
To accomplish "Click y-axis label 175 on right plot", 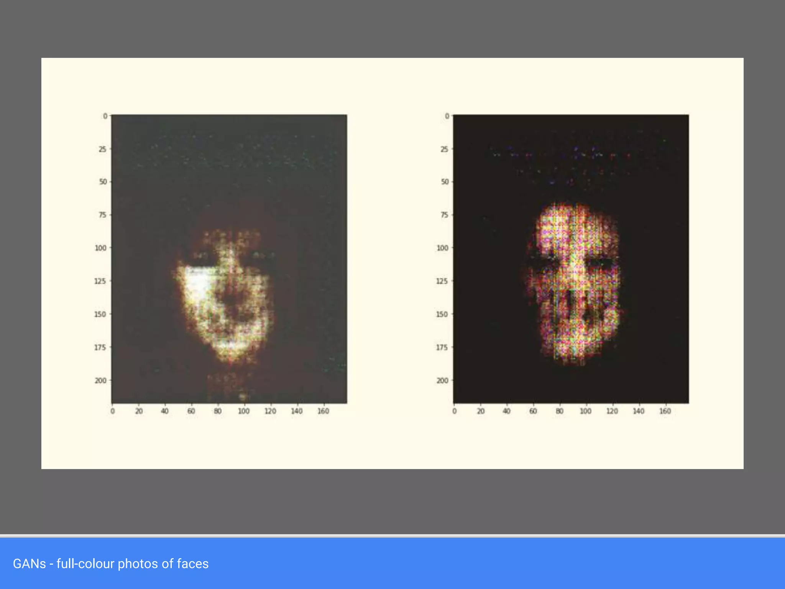I will 442,347.
